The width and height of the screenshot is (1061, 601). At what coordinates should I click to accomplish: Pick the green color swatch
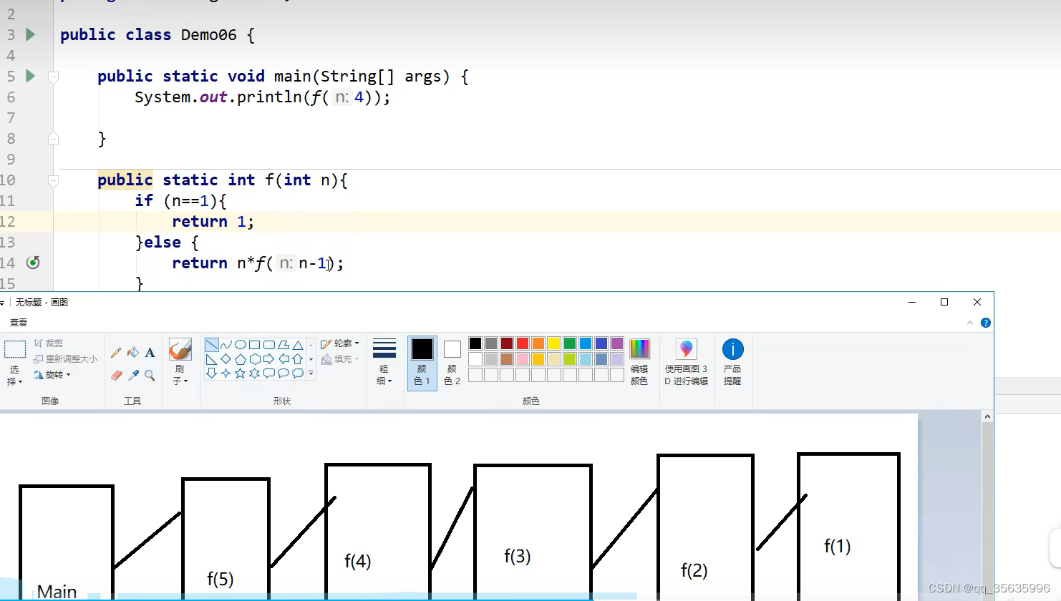tap(570, 343)
